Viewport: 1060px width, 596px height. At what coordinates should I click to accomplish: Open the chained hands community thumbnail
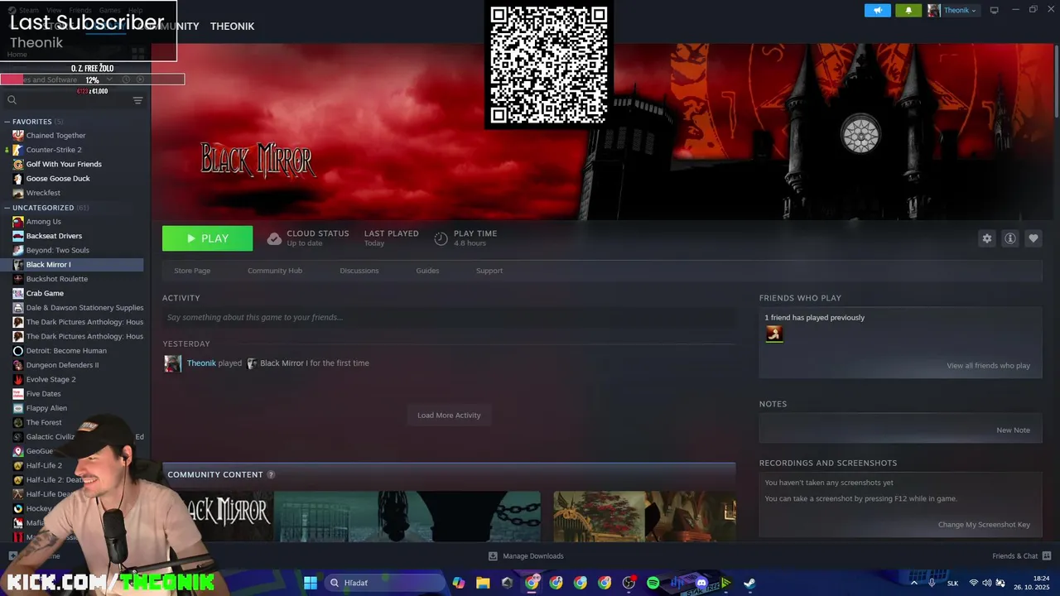click(407, 517)
